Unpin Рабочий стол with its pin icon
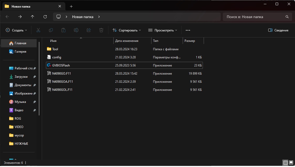 [35, 69]
